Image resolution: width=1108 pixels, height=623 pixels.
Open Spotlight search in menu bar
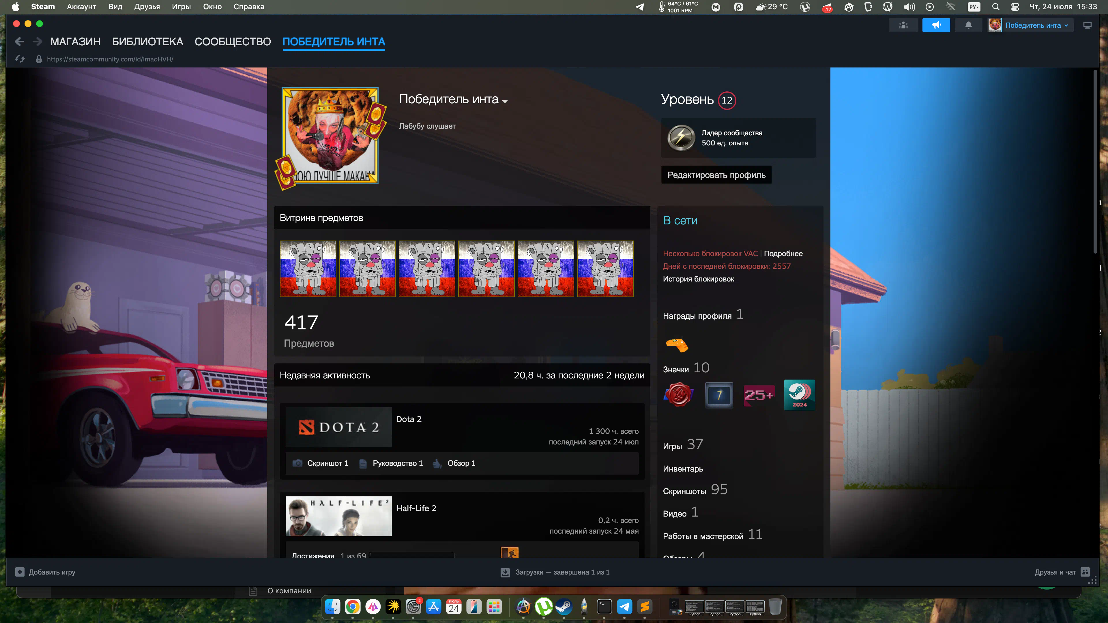995,7
